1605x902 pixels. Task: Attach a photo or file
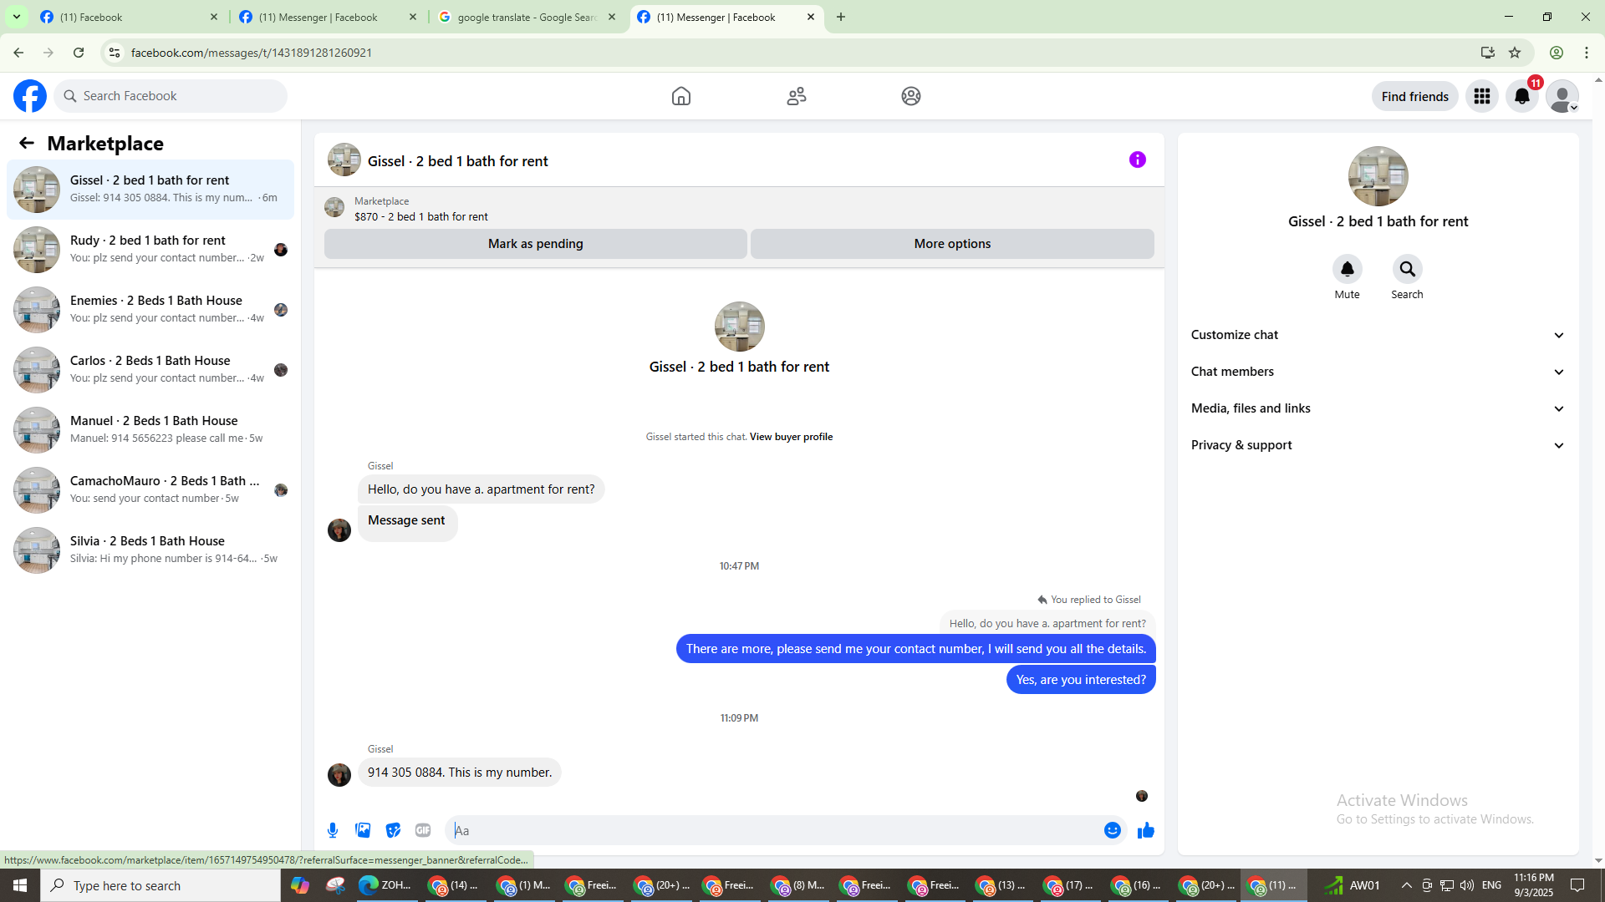point(363,830)
